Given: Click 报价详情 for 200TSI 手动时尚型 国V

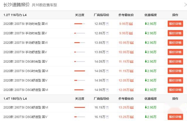Looking at the screenshot, I should pos(175,33).
